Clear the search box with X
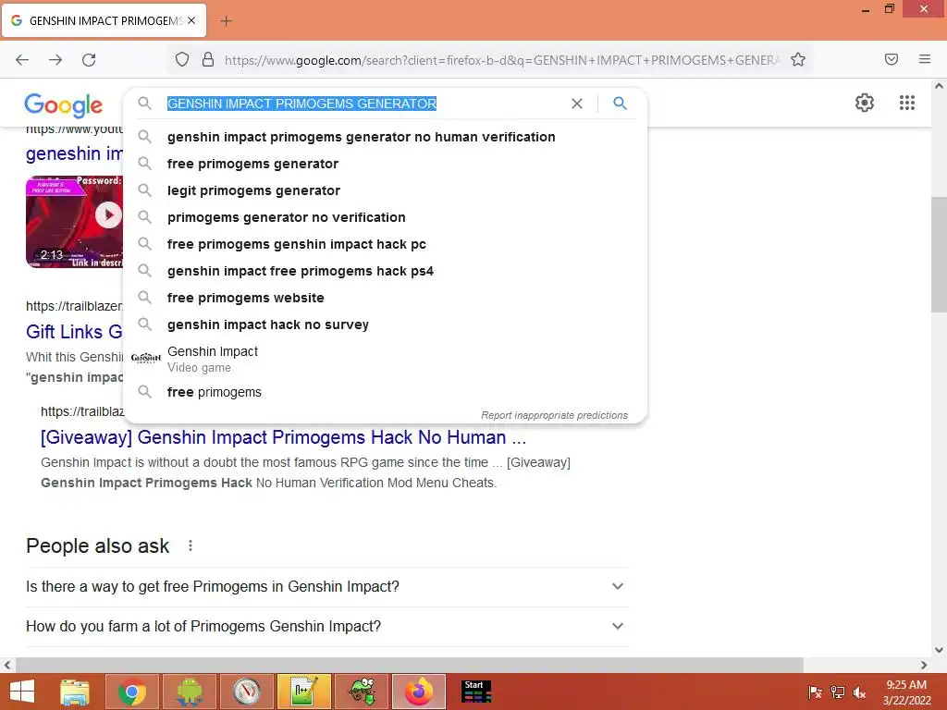947x710 pixels. pos(577,104)
